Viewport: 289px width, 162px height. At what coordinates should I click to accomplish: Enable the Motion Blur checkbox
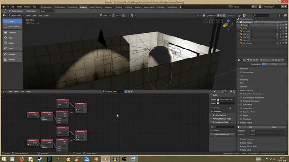click(241, 108)
